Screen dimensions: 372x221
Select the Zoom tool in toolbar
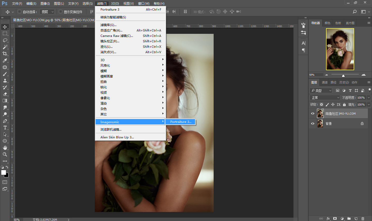tap(5, 154)
